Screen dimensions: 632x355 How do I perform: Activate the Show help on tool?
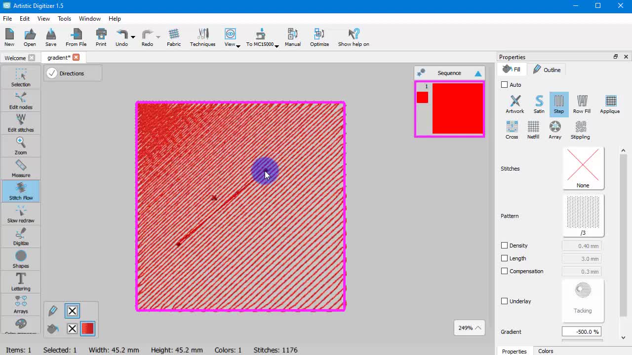[x=354, y=37]
